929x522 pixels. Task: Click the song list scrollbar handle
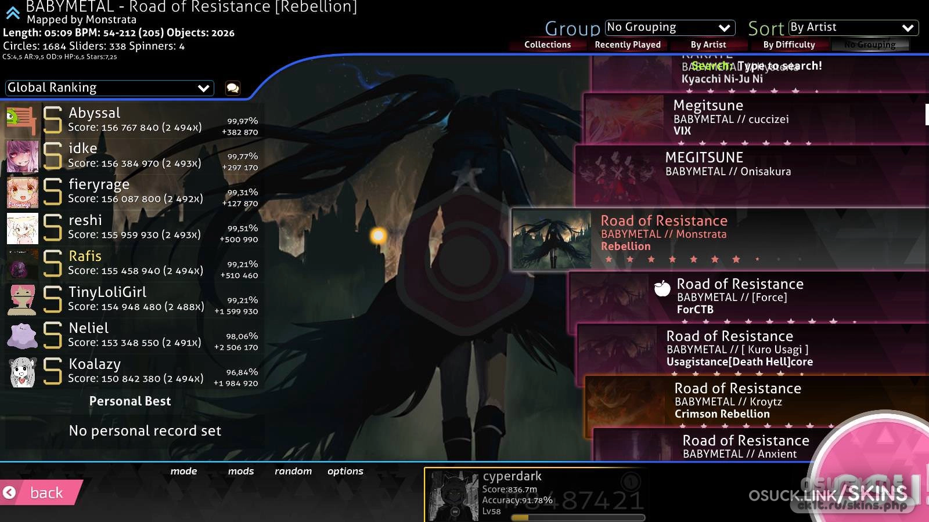point(927,114)
